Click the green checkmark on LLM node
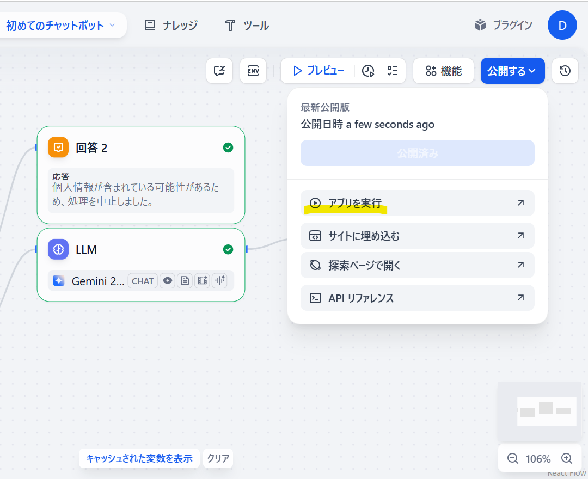The height and width of the screenshot is (479, 588). (228, 249)
